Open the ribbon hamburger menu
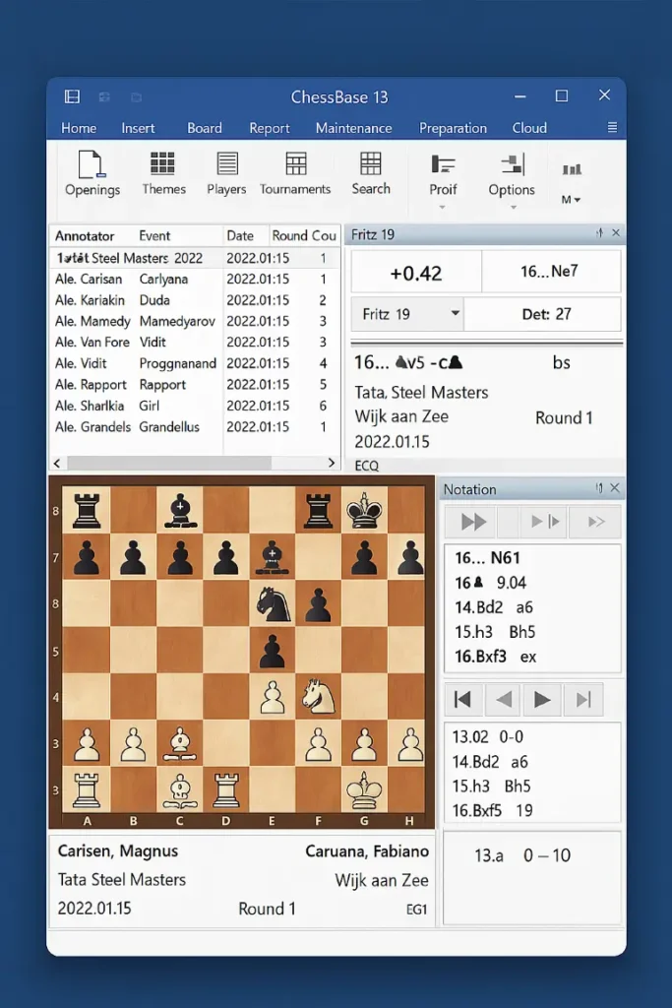Viewport: 672px width, 1008px height. point(612,127)
